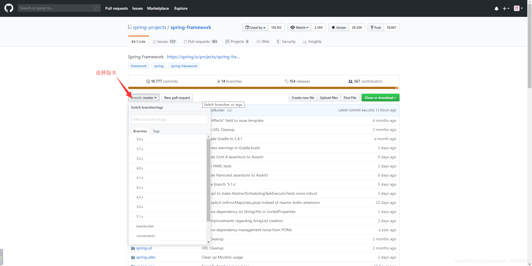532x266 pixels.
Task: View 18,777 commits
Action: click(162, 81)
